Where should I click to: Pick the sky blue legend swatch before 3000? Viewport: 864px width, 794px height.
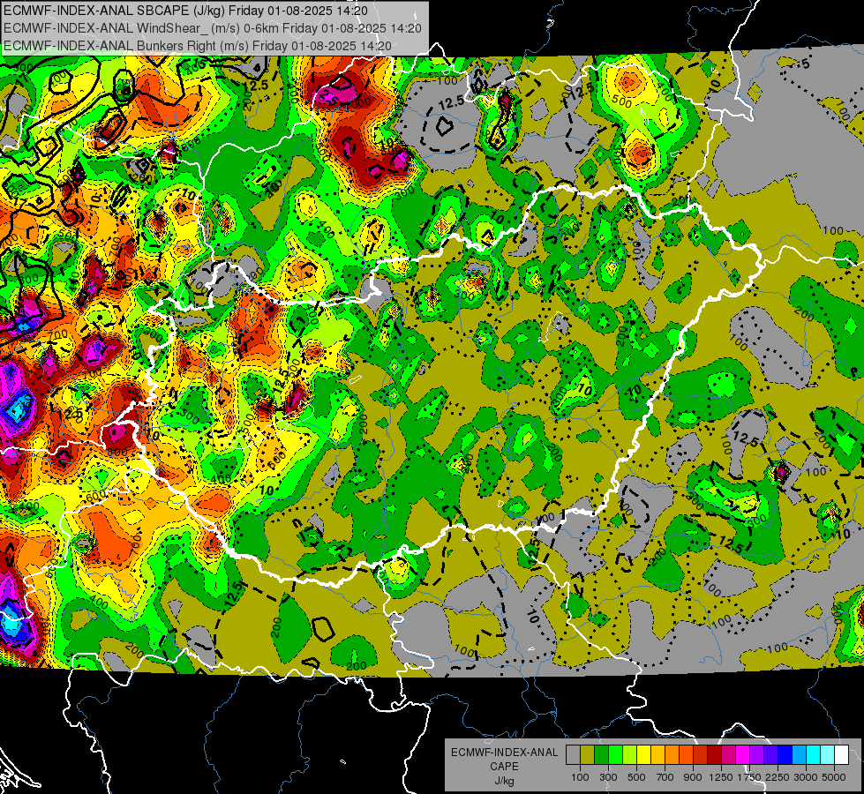pos(799,755)
